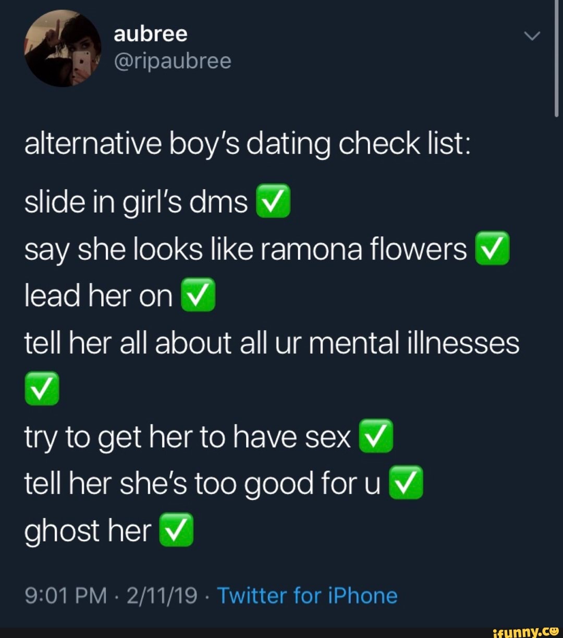Click the checkmark after "slide in girl's dms"

click(273, 202)
